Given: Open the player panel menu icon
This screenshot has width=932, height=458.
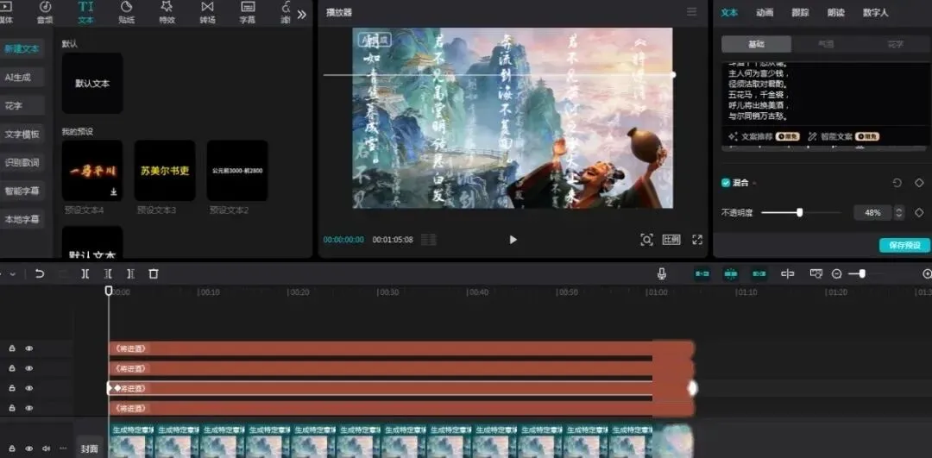Looking at the screenshot, I should pos(691,12).
